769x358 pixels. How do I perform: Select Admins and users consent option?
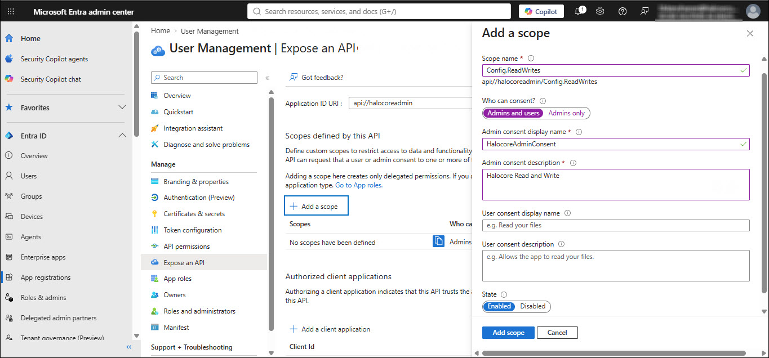[513, 113]
